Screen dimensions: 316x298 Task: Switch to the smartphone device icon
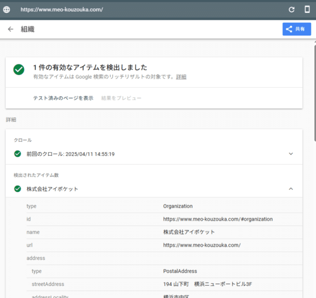pos(307,10)
